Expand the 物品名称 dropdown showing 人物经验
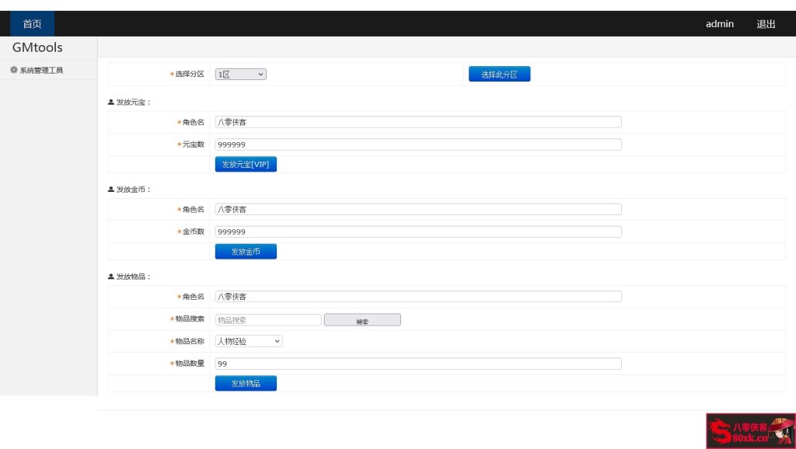 point(249,341)
